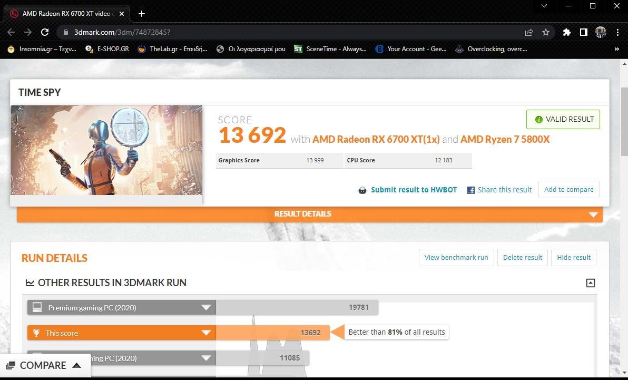Click the 11085 score bar
Viewport: 628px width, 380px height.
pyautogui.click(x=262, y=358)
